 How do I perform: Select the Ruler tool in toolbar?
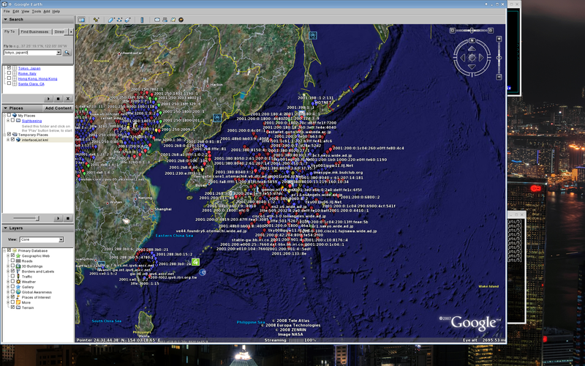click(x=142, y=20)
